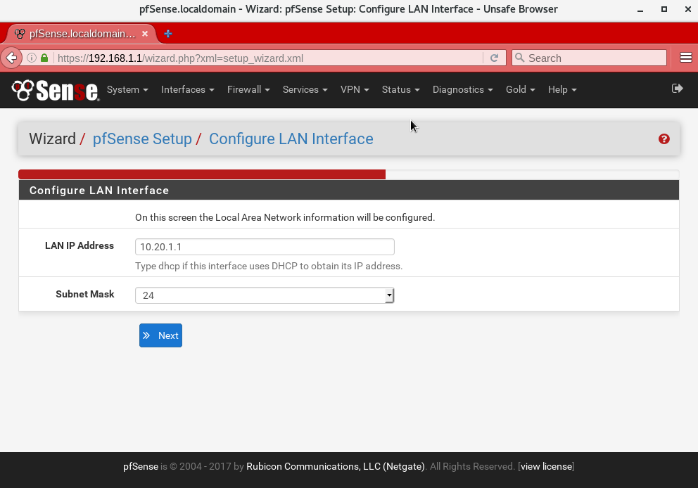Open Rubicon Communications, LLC (Netgate) link
The image size is (698, 488).
[336, 467]
